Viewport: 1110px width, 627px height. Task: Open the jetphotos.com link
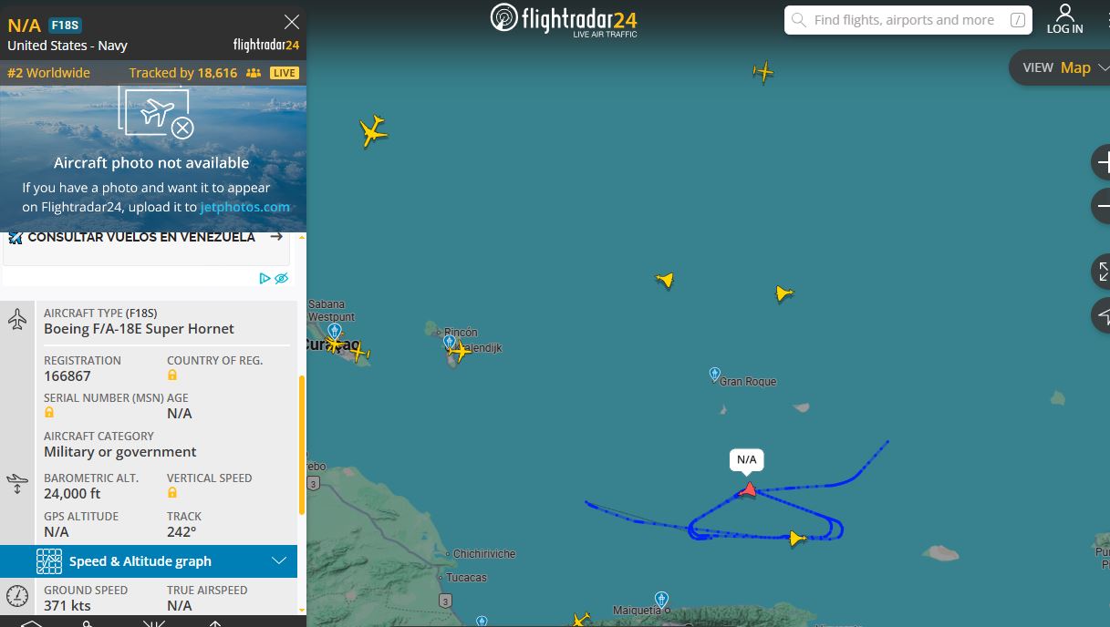(x=244, y=207)
